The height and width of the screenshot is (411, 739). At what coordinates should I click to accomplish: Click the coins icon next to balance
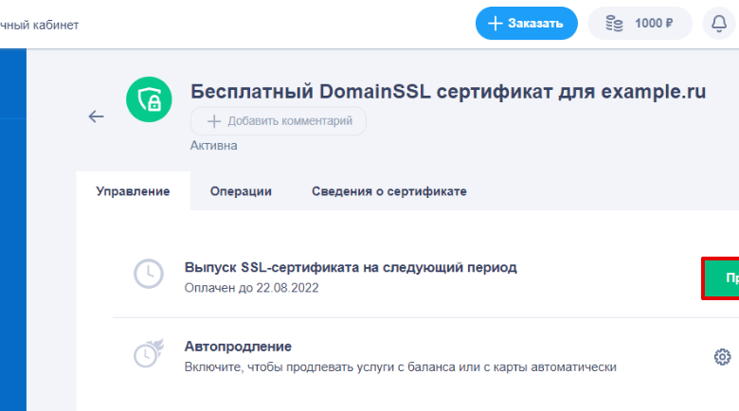[614, 24]
